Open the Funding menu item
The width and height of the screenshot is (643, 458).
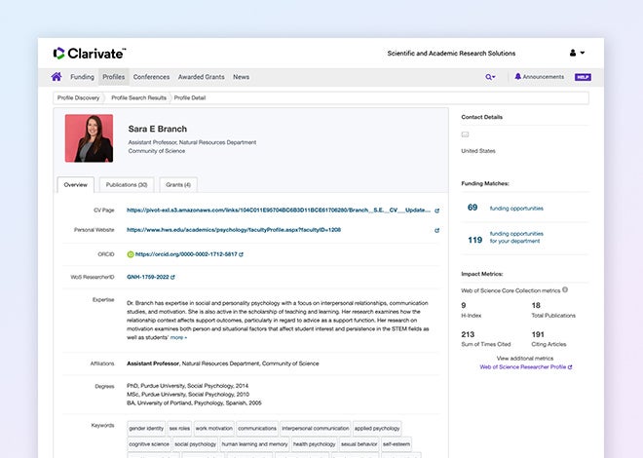coord(82,77)
